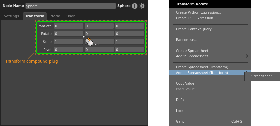Screen dimensions: 280x126
Task: Switch to the Node tab
Action: point(55,16)
